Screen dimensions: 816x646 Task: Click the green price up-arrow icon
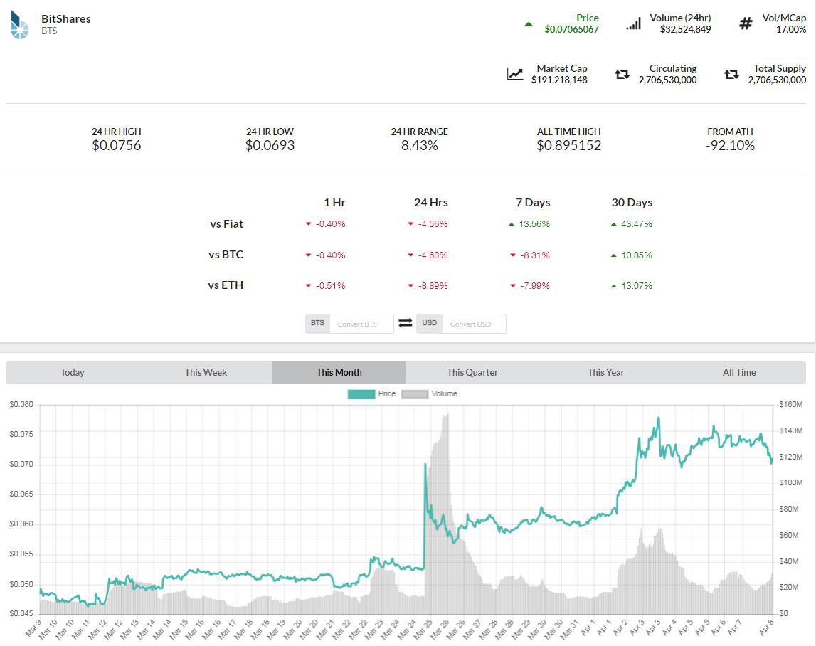(528, 24)
